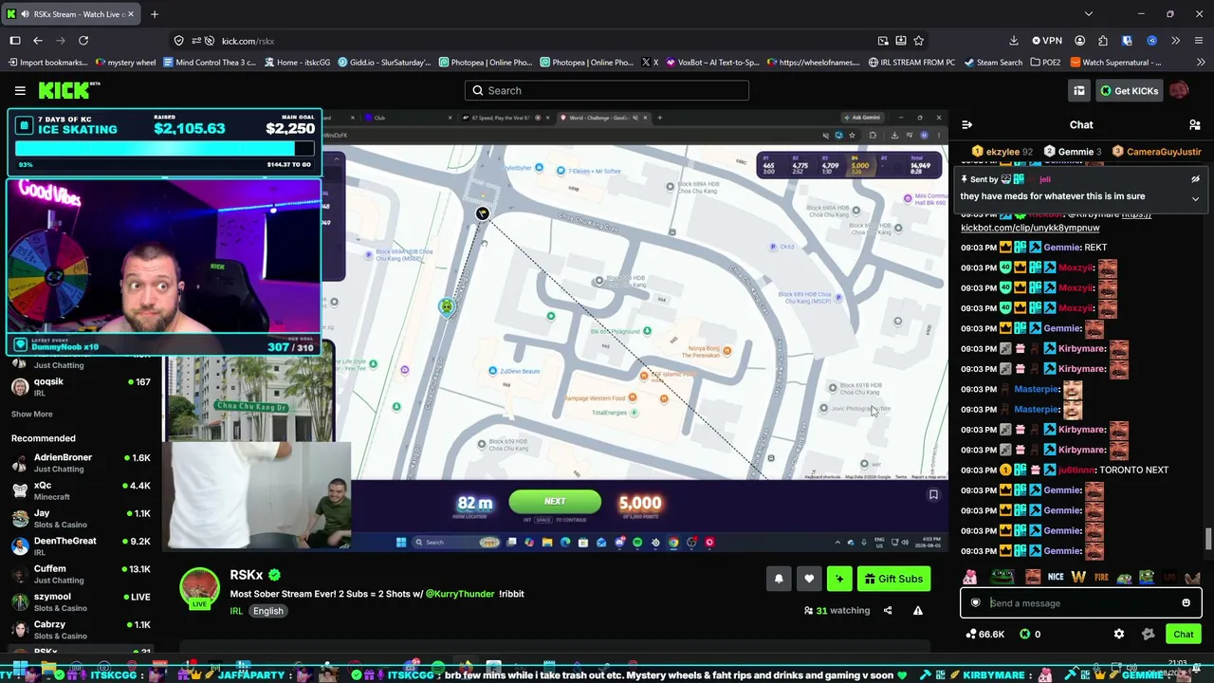Share the stream via share icon
This screenshot has height=683, width=1214.
(888, 611)
